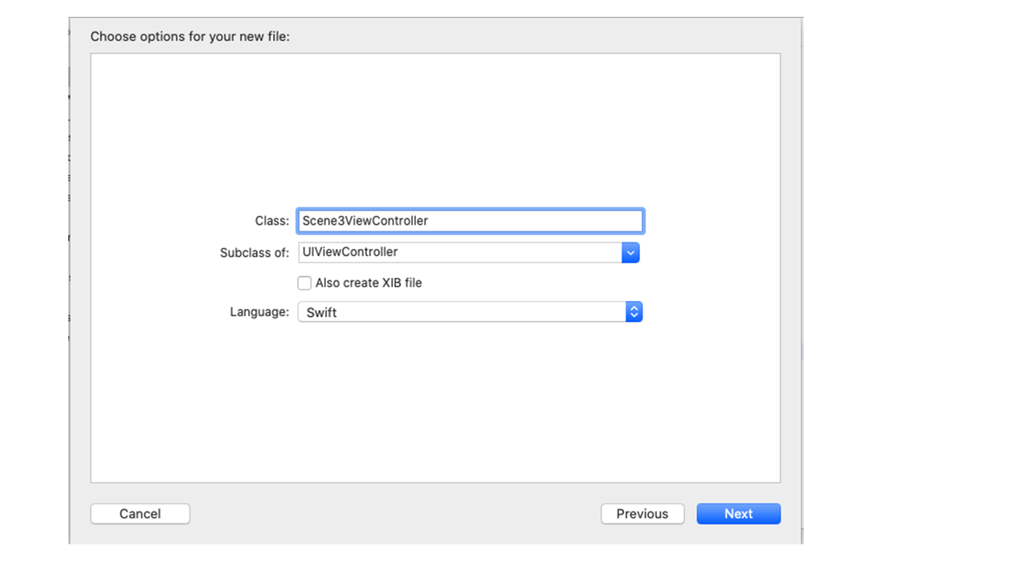Go back with the Previous button
The image size is (1028, 578).
coord(642,514)
